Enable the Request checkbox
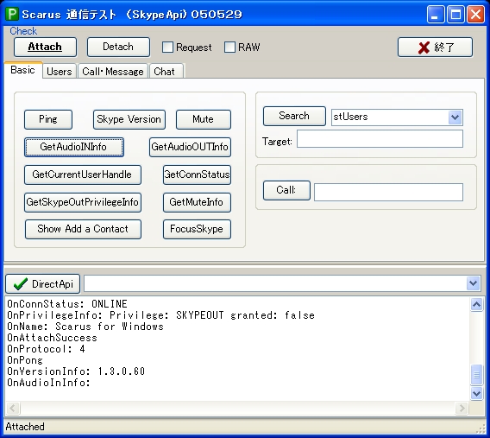The width and height of the screenshot is (490, 438). 167,48
